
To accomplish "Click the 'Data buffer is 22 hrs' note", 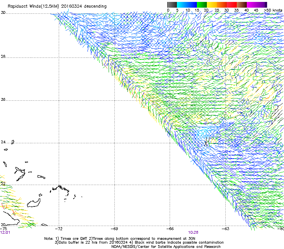I will pyautogui.click(x=139, y=242).
